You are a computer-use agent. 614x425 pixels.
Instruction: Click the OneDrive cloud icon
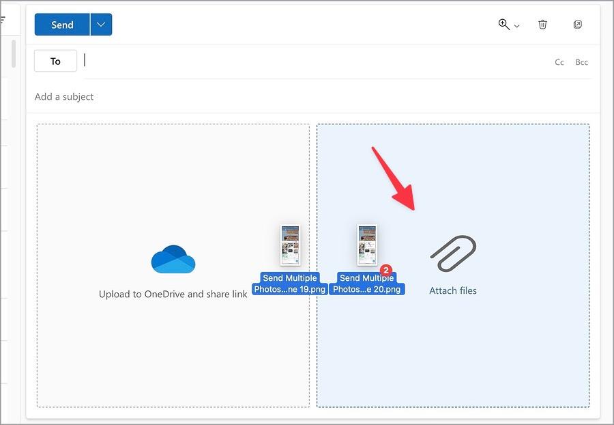tap(173, 259)
